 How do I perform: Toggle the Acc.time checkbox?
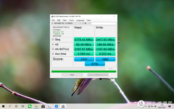tap(53, 54)
